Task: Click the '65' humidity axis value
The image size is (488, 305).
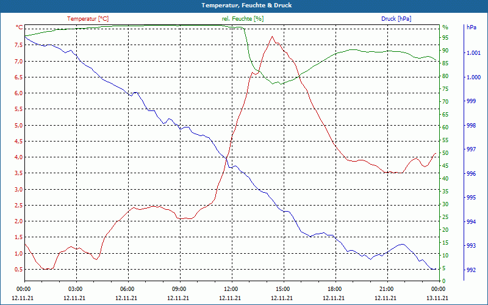Action: click(x=445, y=115)
